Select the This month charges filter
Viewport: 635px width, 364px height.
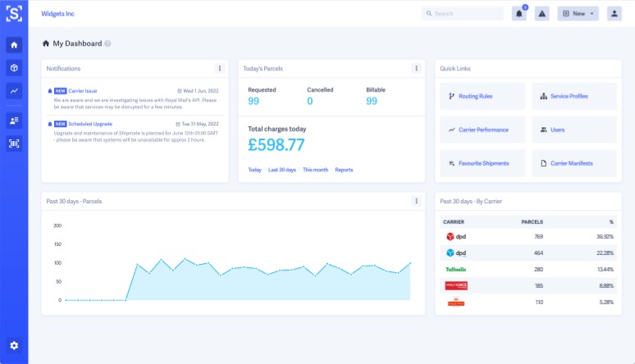point(315,170)
